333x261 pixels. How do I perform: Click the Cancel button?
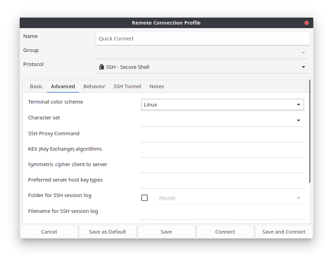click(49, 232)
